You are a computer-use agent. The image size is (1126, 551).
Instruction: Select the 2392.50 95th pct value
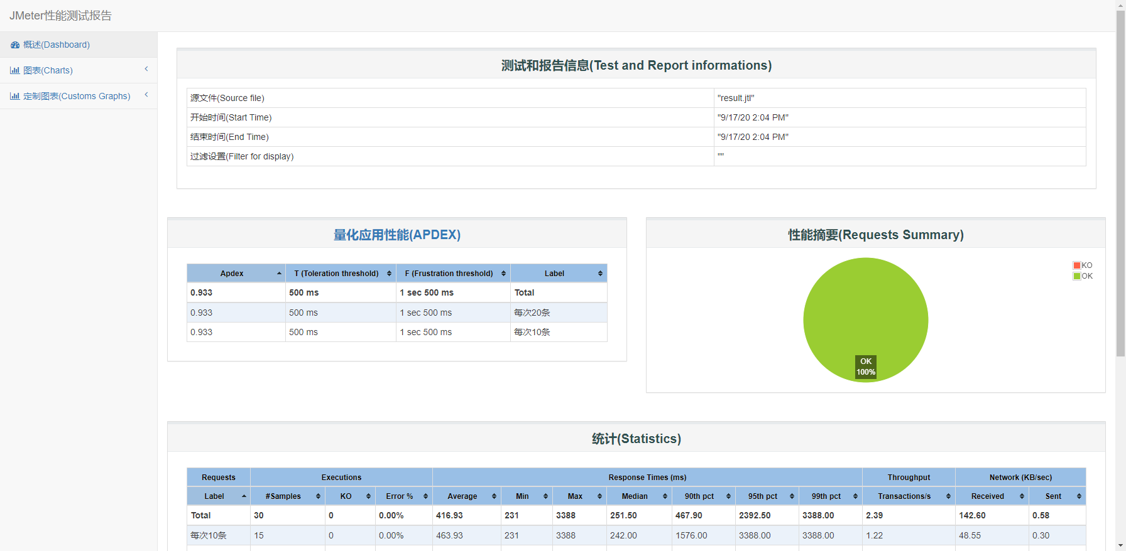[755, 515]
